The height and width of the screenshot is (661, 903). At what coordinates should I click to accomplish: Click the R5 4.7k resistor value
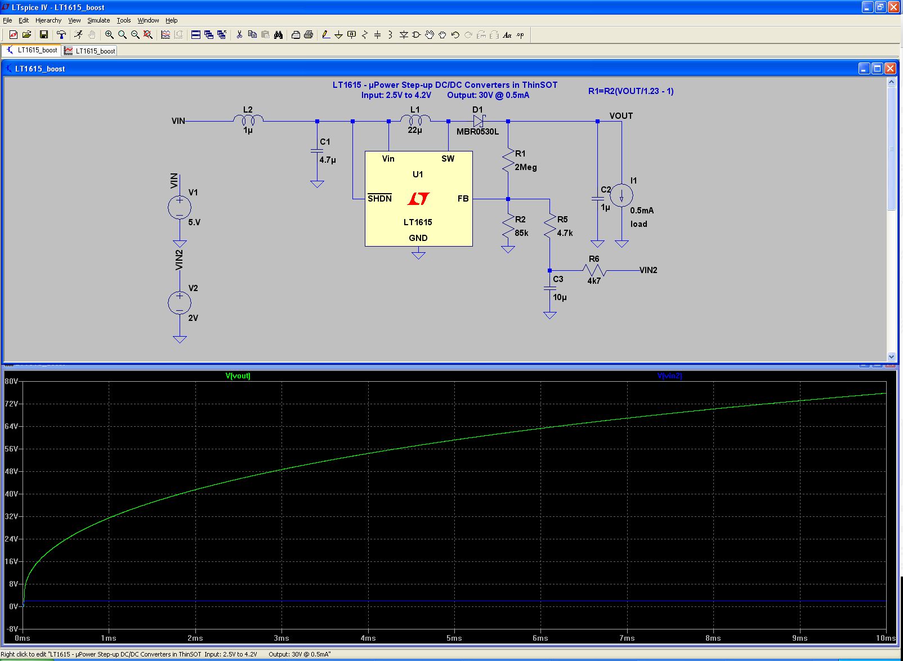point(565,233)
